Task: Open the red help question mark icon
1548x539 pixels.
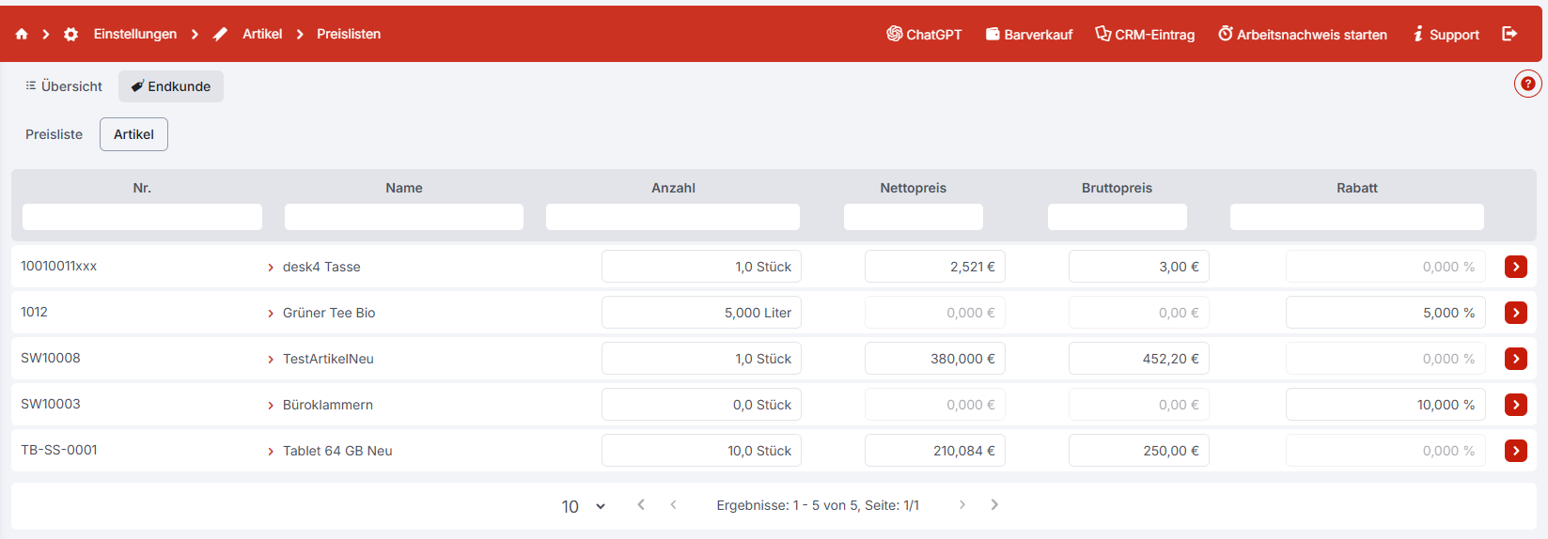Action: [x=1527, y=84]
